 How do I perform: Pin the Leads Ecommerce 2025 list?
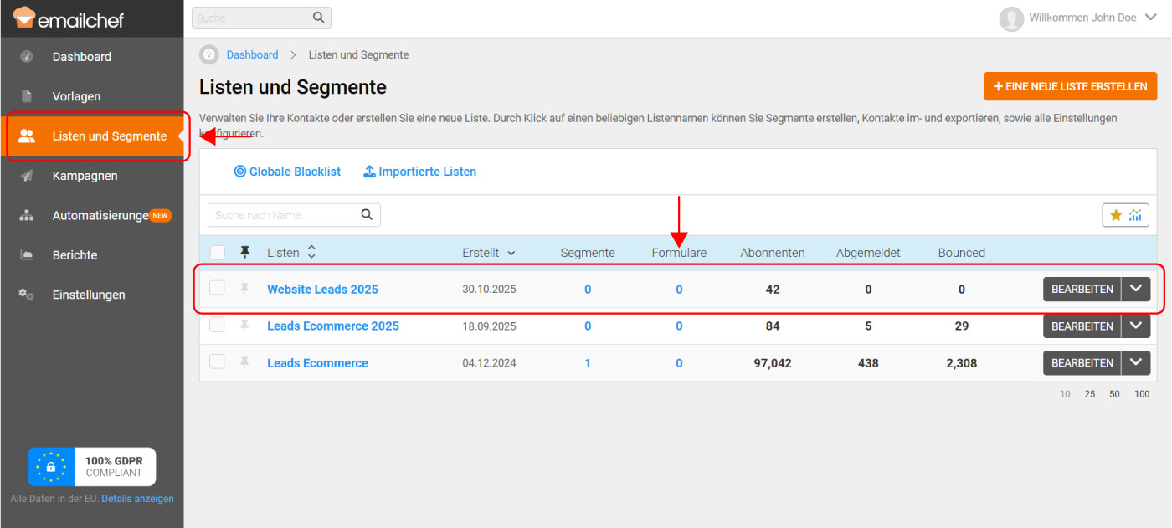244,326
